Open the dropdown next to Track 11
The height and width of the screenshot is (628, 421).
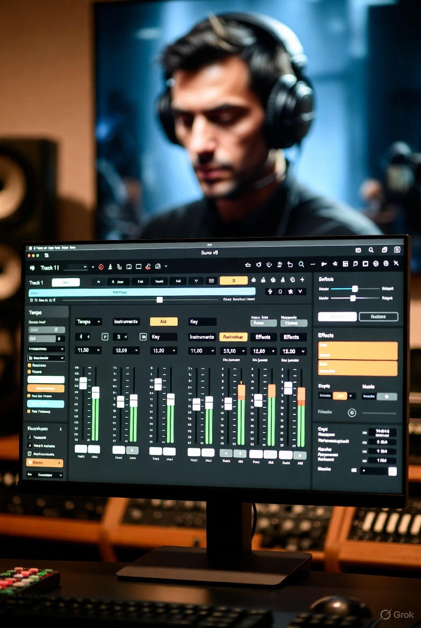click(78, 267)
